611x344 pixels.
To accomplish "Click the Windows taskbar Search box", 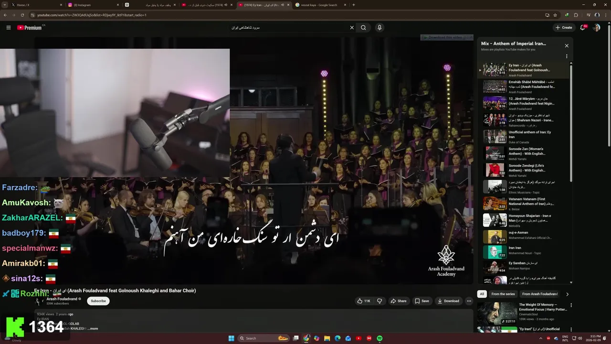I will 264,338.
